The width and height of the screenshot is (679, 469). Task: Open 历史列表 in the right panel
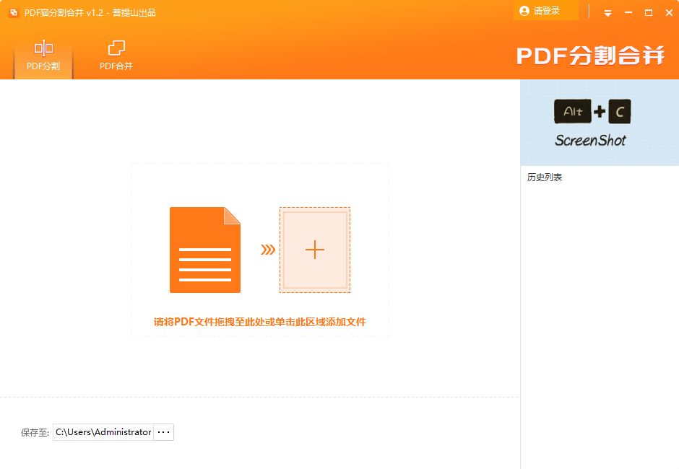[544, 177]
